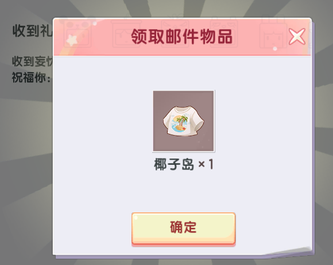Click the 椰子岛 ×1 item label

[184, 164]
